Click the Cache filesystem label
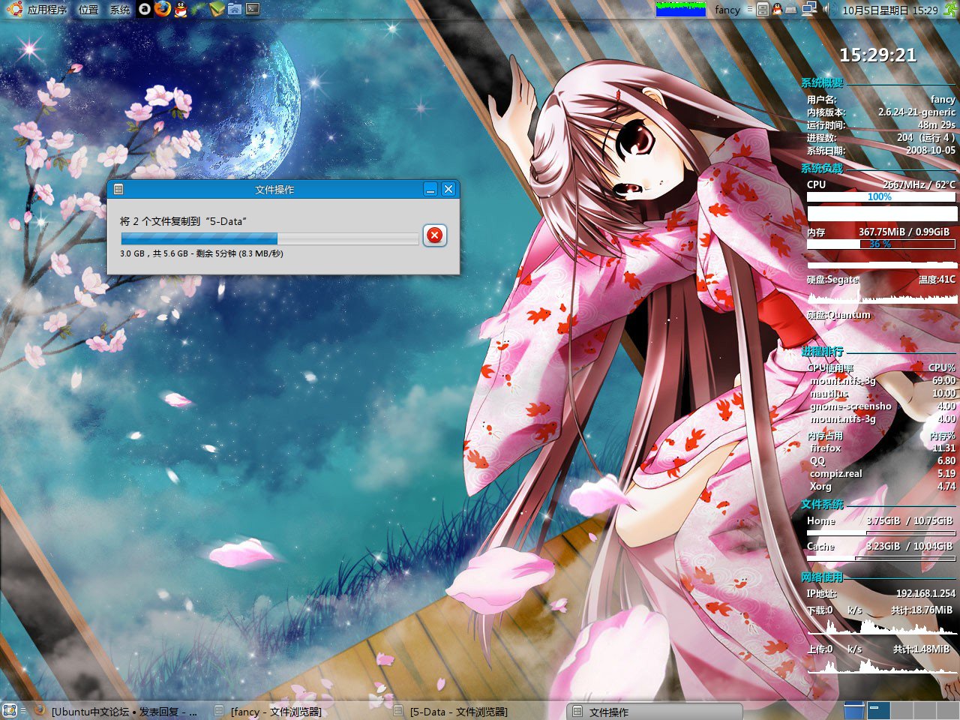960x720 pixels. (820, 546)
